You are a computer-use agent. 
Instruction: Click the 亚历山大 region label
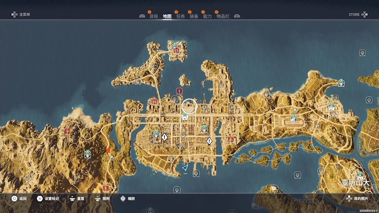pyautogui.click(x=356, y=183)
